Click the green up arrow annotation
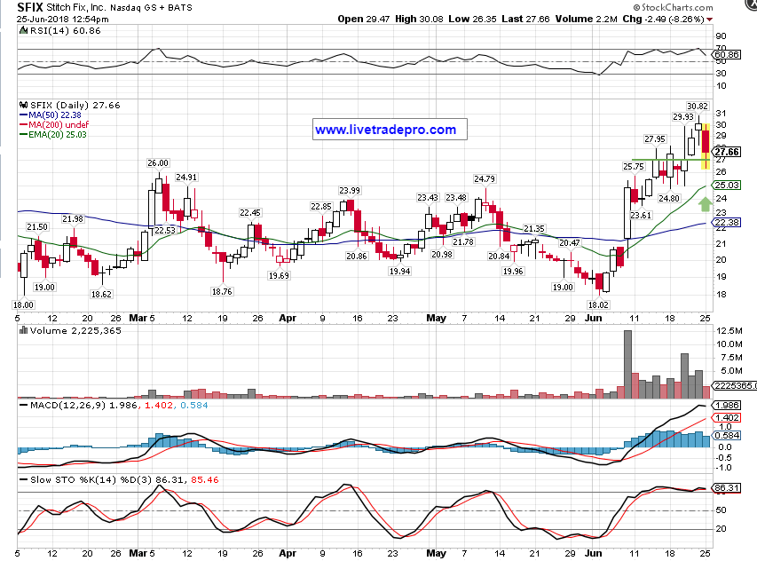 tap(705, 204)
